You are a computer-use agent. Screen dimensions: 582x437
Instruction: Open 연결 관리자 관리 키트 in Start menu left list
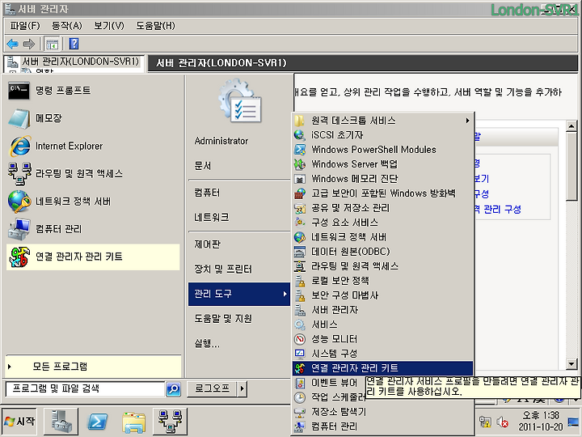coord(93,257)
